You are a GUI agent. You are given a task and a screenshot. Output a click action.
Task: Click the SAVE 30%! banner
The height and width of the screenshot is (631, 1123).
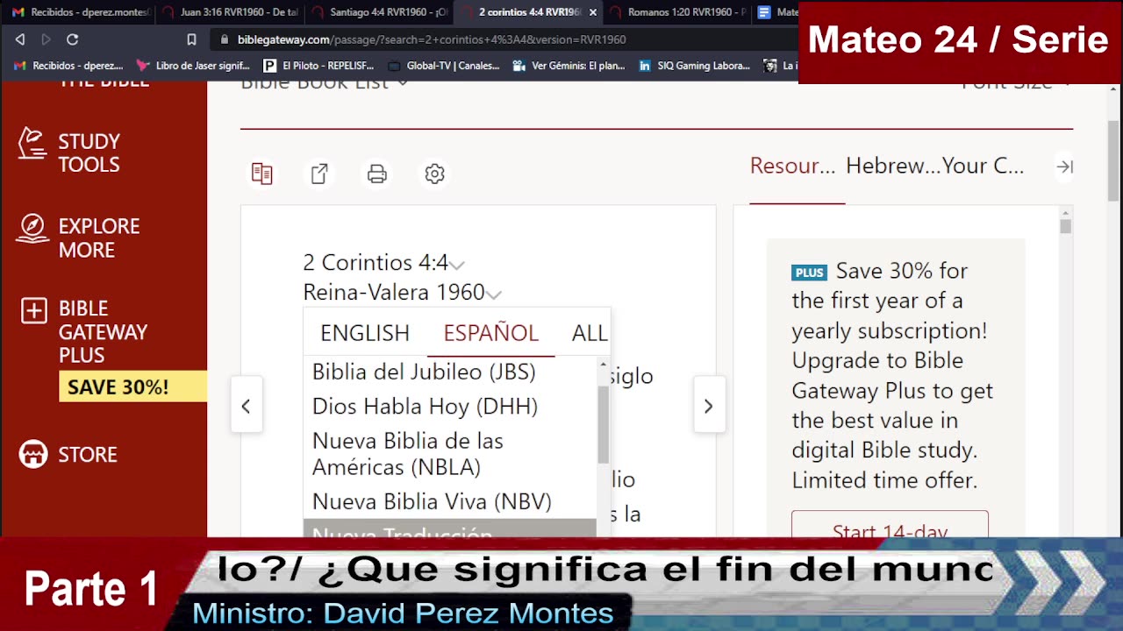132,386
